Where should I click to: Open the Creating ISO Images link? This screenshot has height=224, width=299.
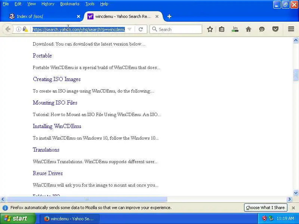[x=57, y=79]
